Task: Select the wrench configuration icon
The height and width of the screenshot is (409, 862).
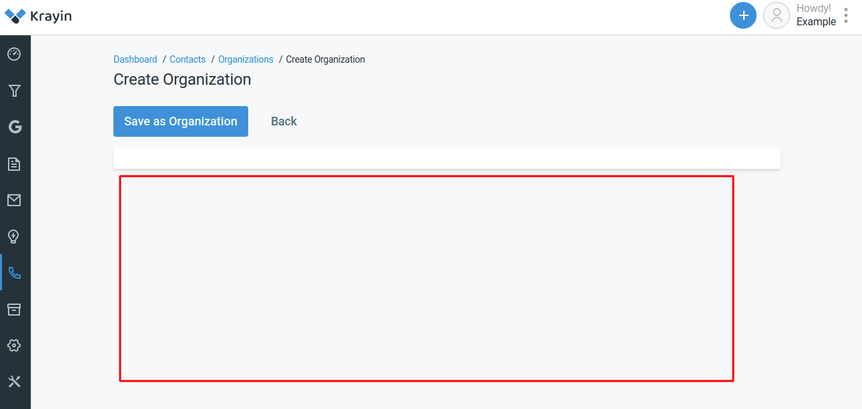Action: (15, 381)
